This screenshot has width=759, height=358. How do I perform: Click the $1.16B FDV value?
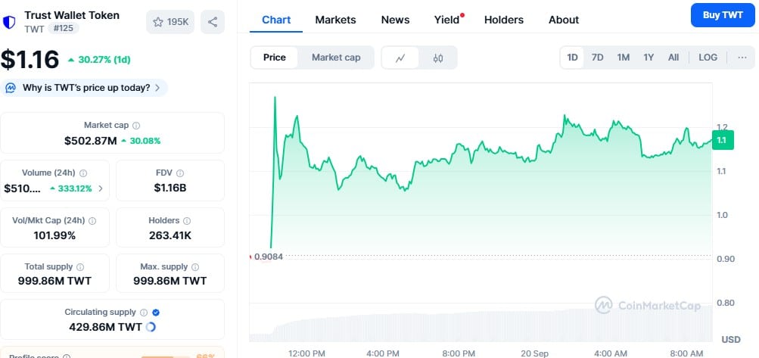[170, 188]
